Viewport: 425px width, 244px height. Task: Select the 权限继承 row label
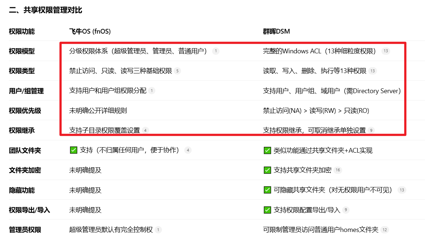tap(22, 130)
